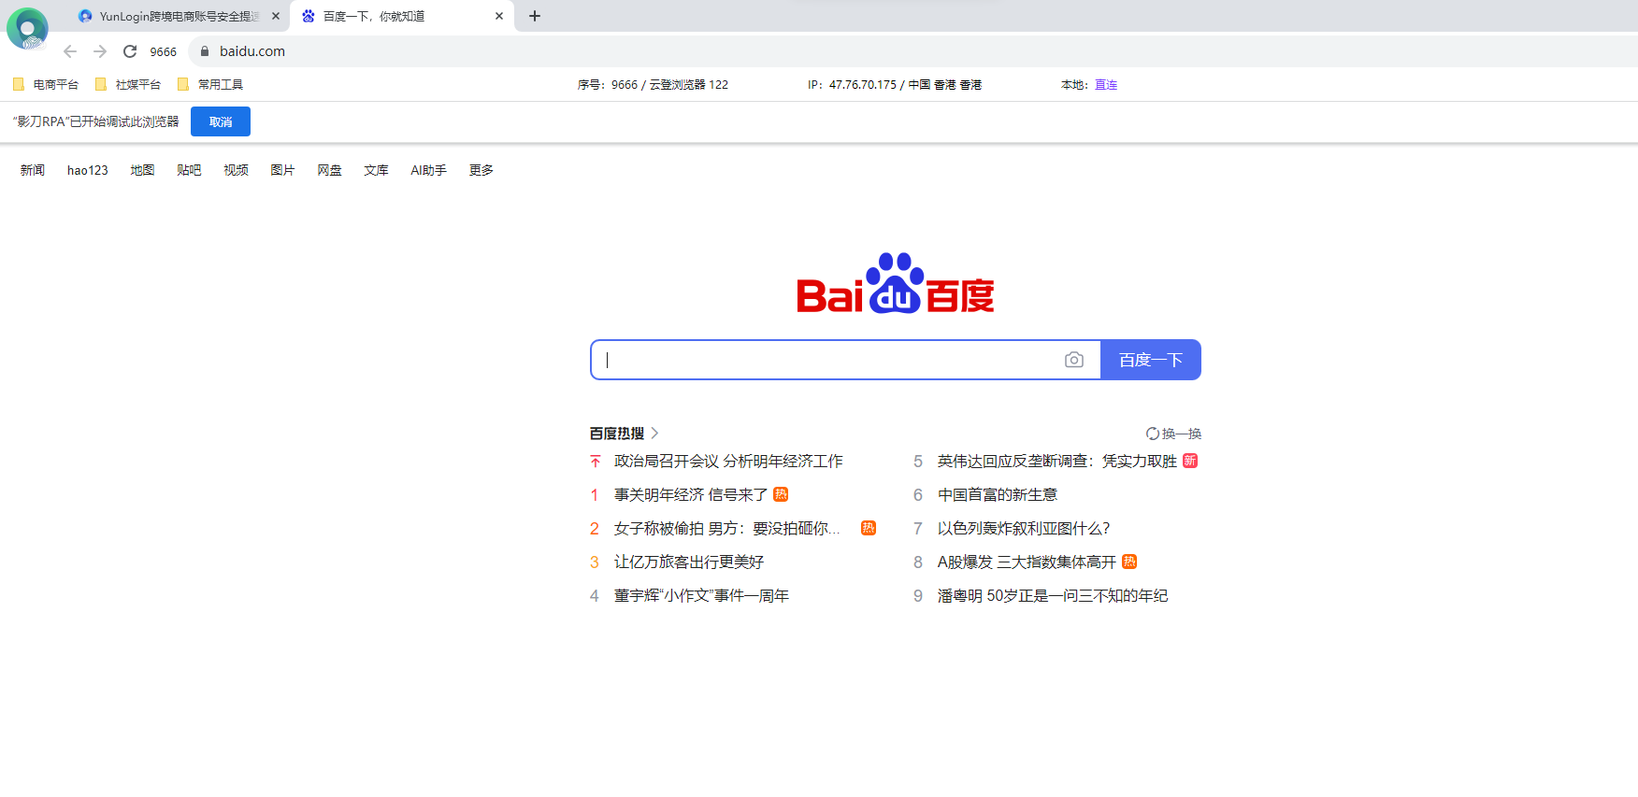The image size is (1638, 797).
Task: Open headline A股爆发 三大指数集体高开
Action: (x=1027, y=562)
